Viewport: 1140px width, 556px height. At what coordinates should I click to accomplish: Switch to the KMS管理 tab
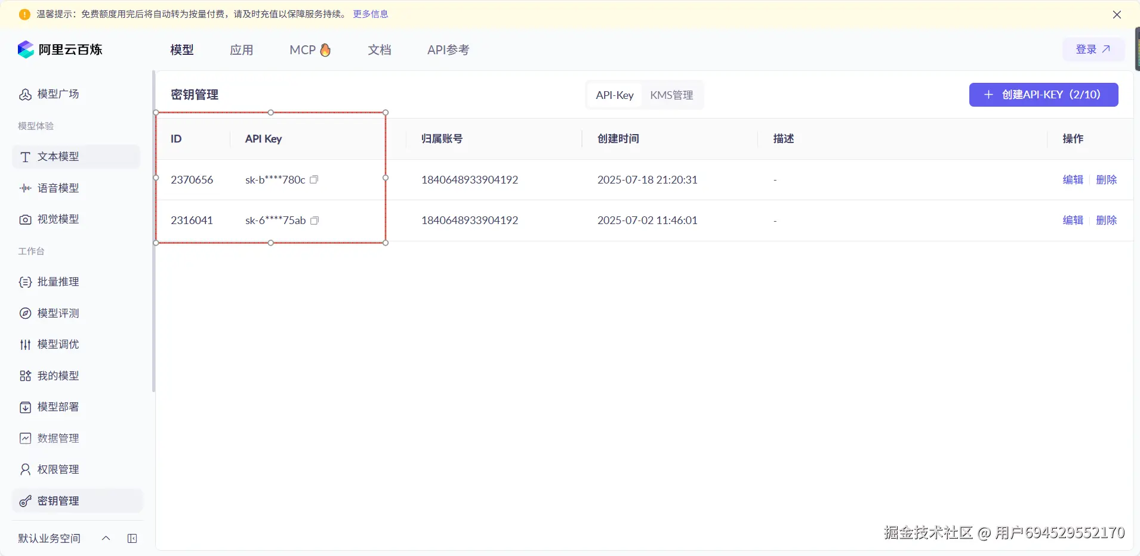click(x=671, y=95)
